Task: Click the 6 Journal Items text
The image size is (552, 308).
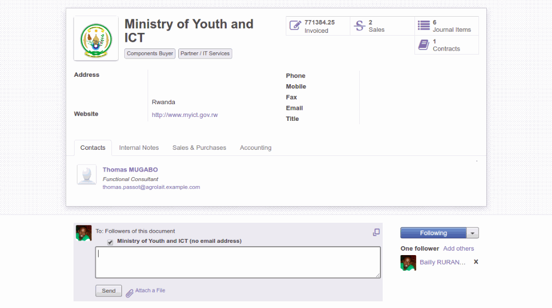Action: coord(452,26)
